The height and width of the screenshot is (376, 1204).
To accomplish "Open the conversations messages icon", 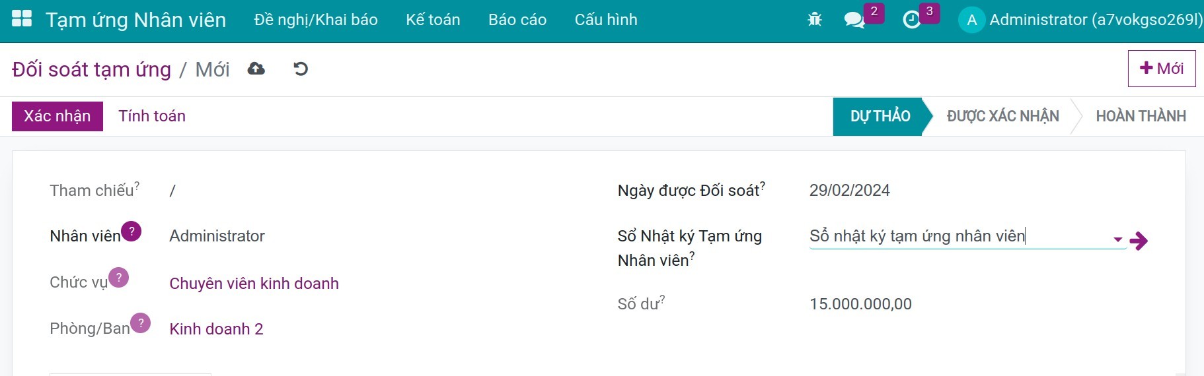I will [x=854, y=20].
